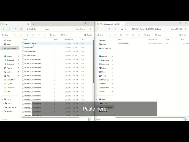Screen dimensions: 189x142
Task: Click Back arrow in save window
Action: click(4, 29)
